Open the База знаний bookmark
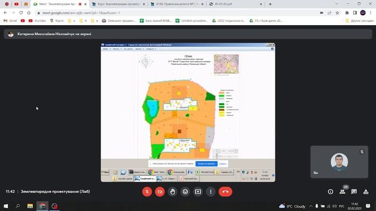The image size is (376, 211). [155, 21]
